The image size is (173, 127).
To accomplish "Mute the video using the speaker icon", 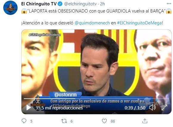I will click(x=152, y=108).
